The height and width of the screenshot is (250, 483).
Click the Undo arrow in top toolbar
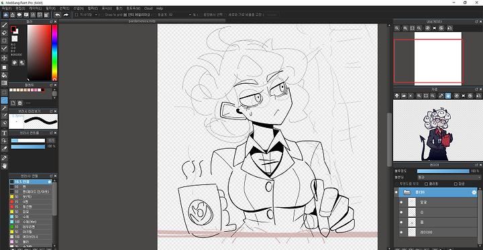pos(58,15)
